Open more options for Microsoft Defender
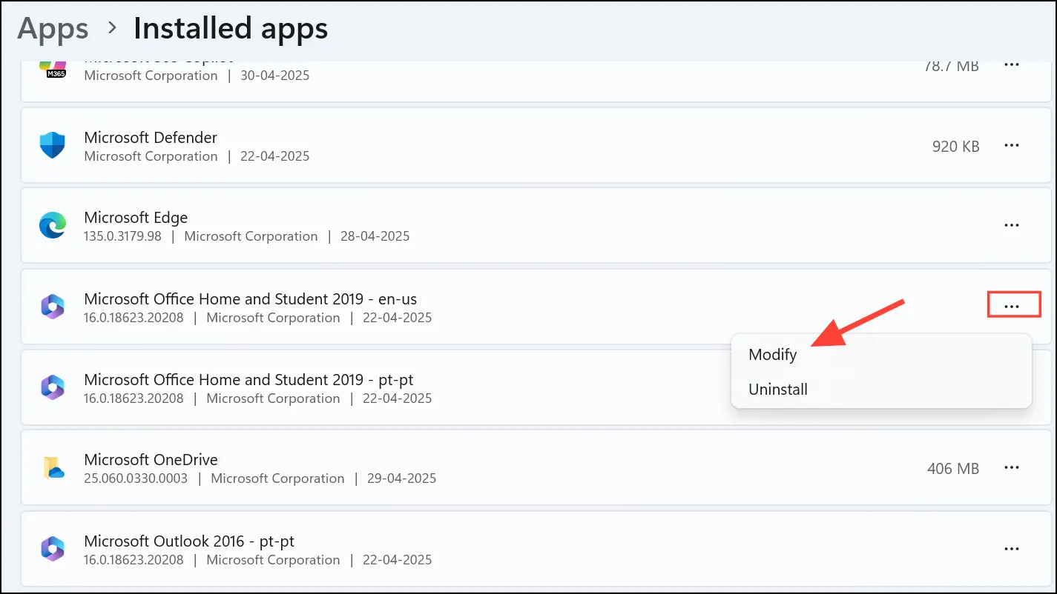1057x594 pixels. pos(1012,146)
